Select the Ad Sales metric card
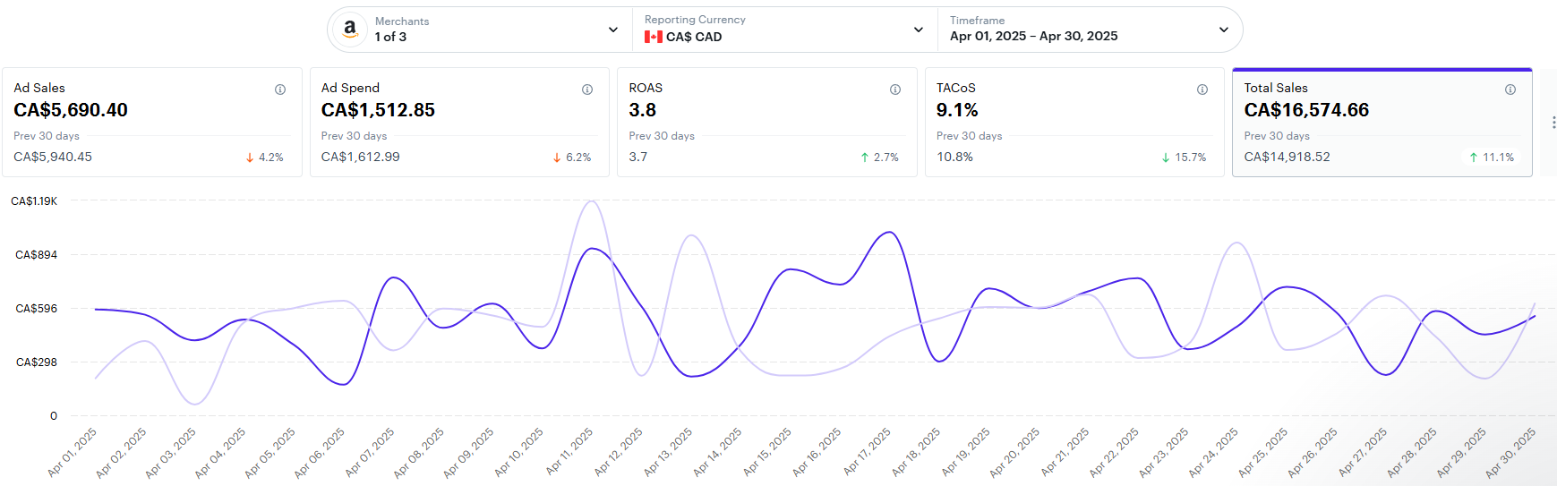Image resolution: width=1557 pixels, height=486 pixels. [x=151, y=123]
